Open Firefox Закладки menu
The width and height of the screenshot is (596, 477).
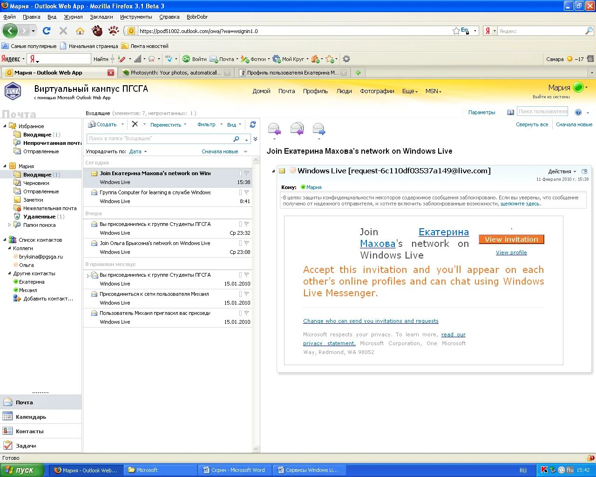(102, 17)
